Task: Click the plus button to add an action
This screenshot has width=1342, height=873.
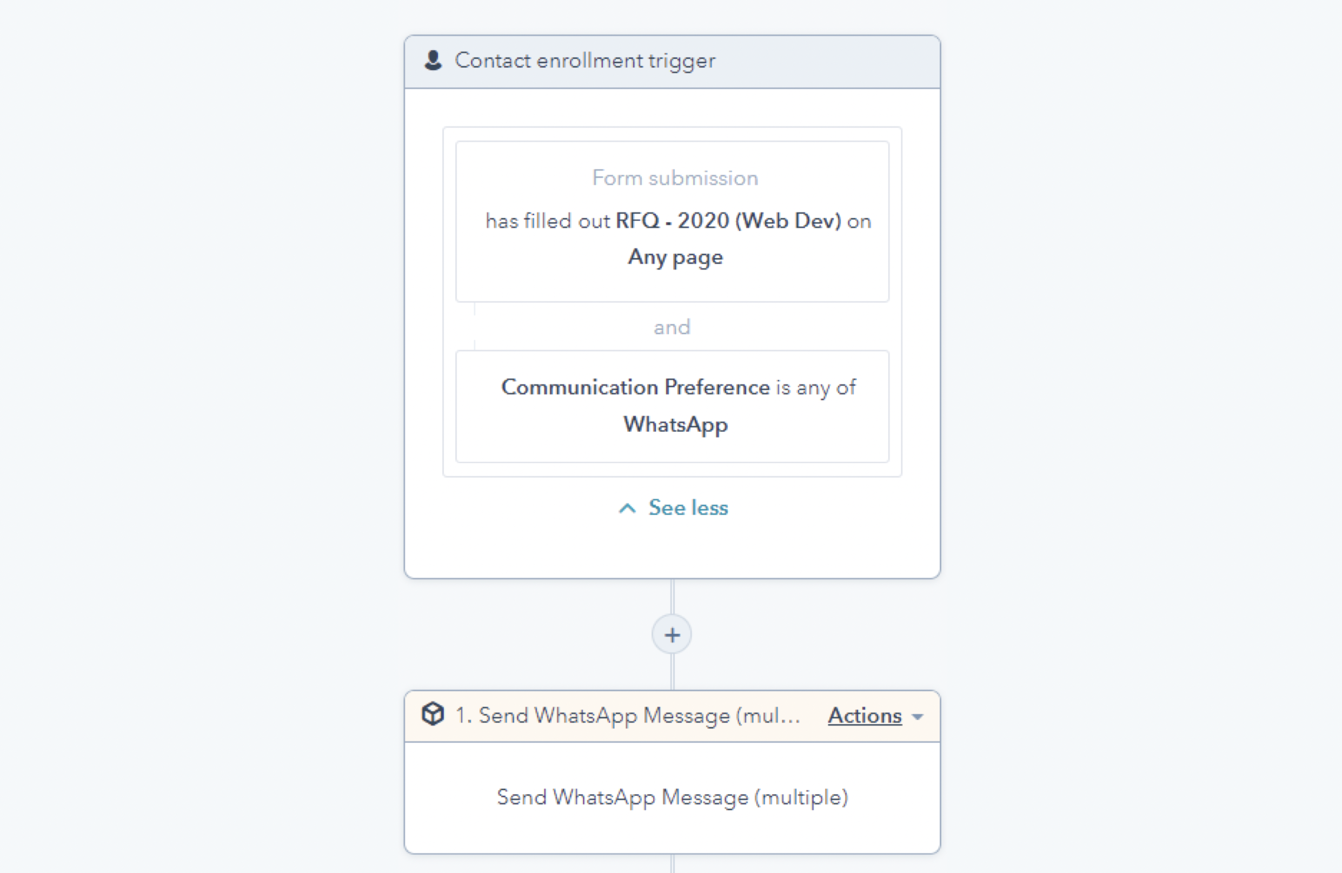Action: [x=672, y=635]
